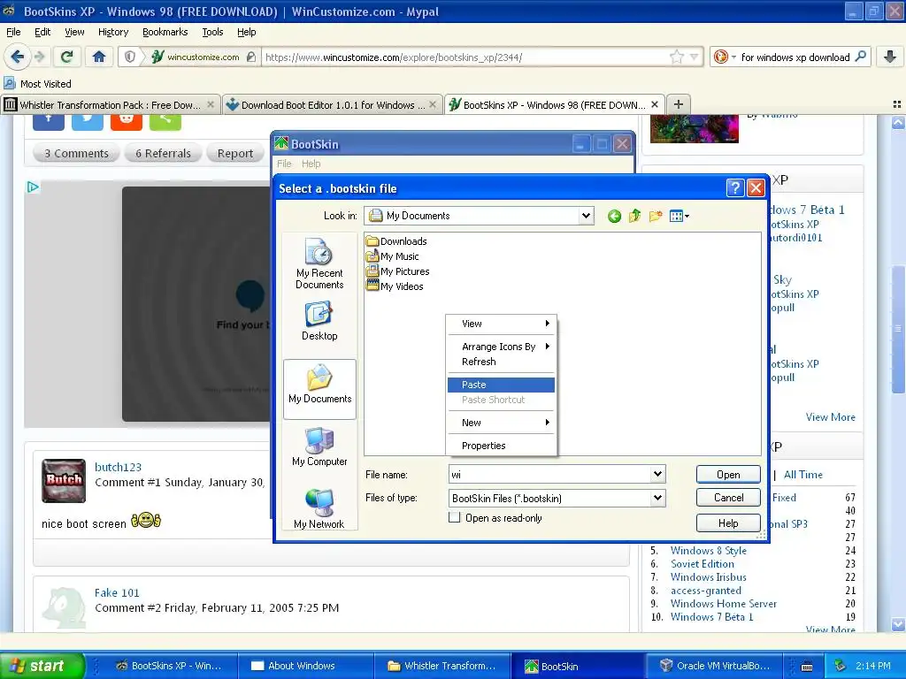Switch to Whistler Transform taskbar item
The width and height of the screenshot is (906, 679).
click(442, 666)
